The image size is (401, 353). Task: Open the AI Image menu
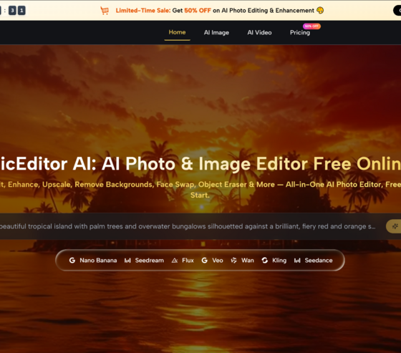[216, 32]
